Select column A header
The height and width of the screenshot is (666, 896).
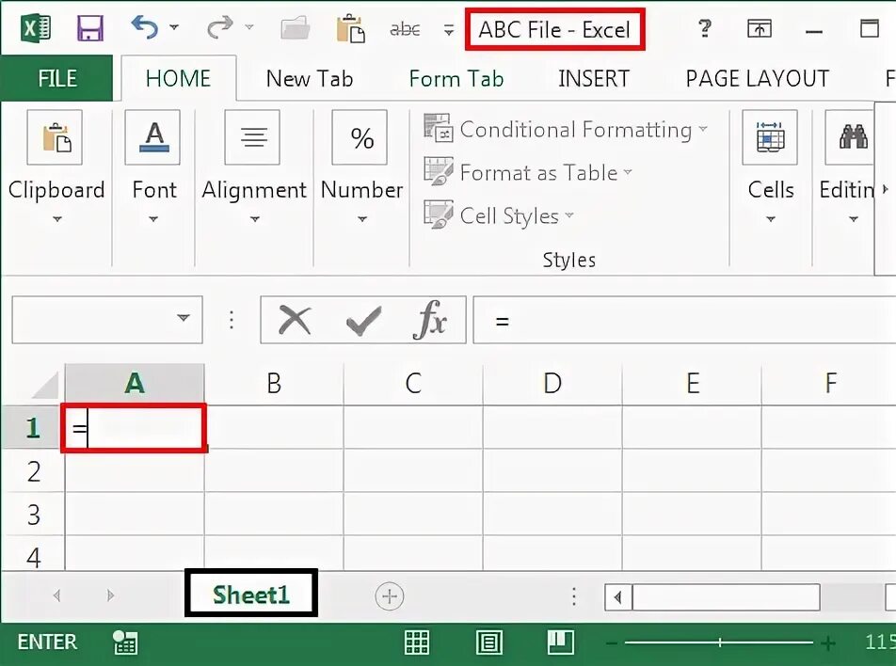135,383
